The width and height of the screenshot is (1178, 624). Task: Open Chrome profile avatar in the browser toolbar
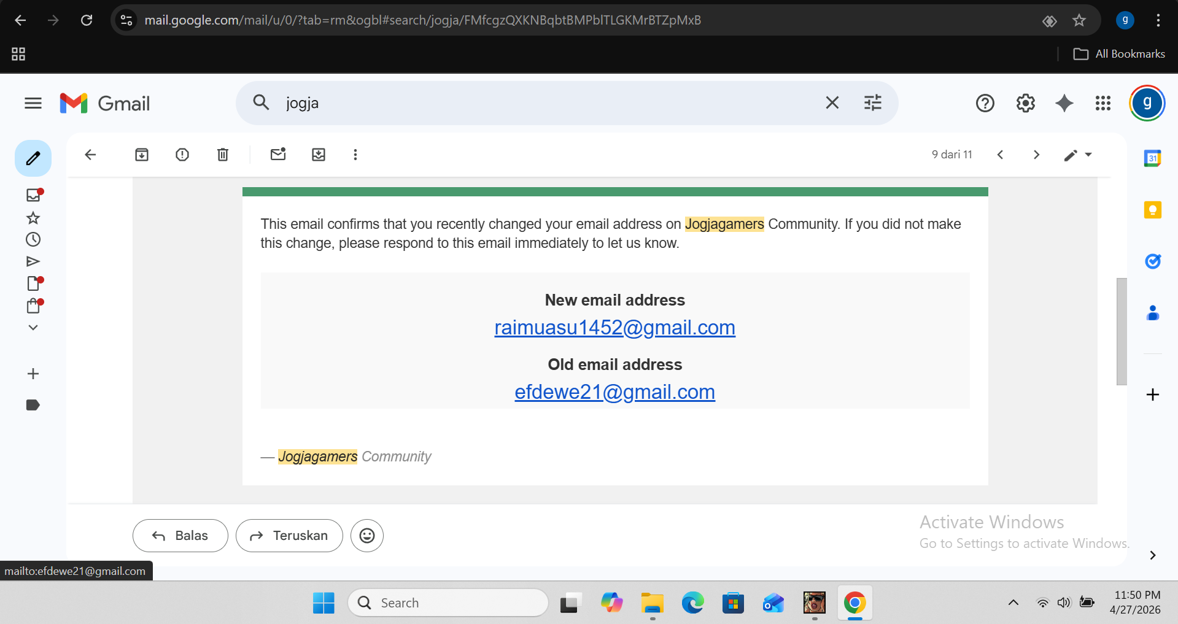pyautogui.click(x=1125, y=20)
